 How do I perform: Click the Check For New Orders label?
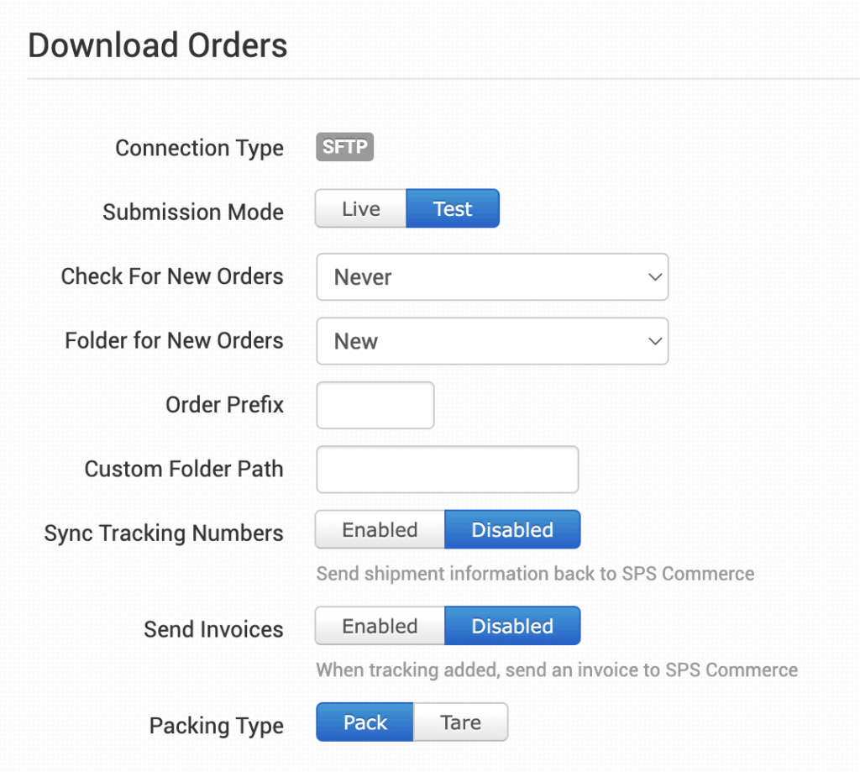(172, 276)
